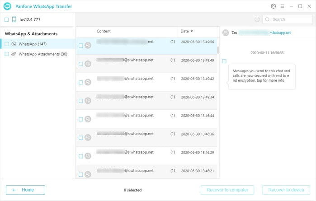Click the encryption notice message bubble

262,76
